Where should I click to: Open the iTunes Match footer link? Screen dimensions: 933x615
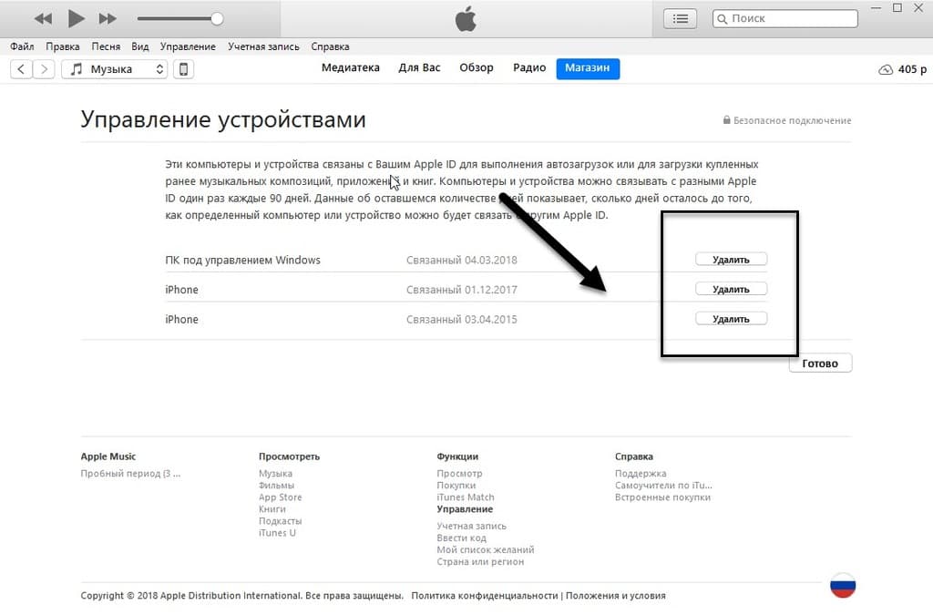click(466, 497)
